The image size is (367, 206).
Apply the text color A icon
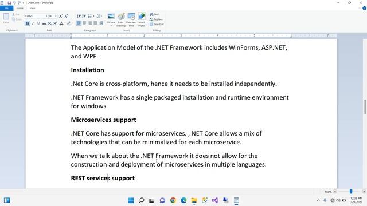(x=61, y=23)
